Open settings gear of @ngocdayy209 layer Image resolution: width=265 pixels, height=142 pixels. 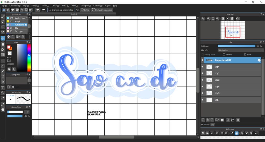pyautogui.click(x=259, y=60)
